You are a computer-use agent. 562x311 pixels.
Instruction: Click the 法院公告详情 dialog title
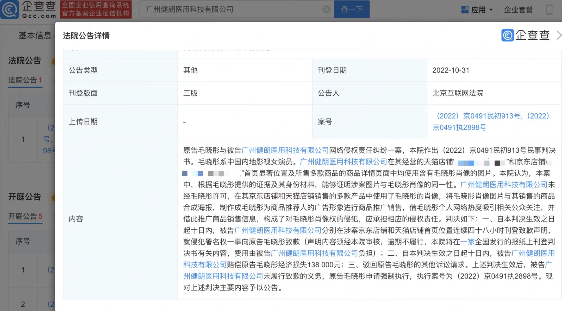(x=86, y=36)
